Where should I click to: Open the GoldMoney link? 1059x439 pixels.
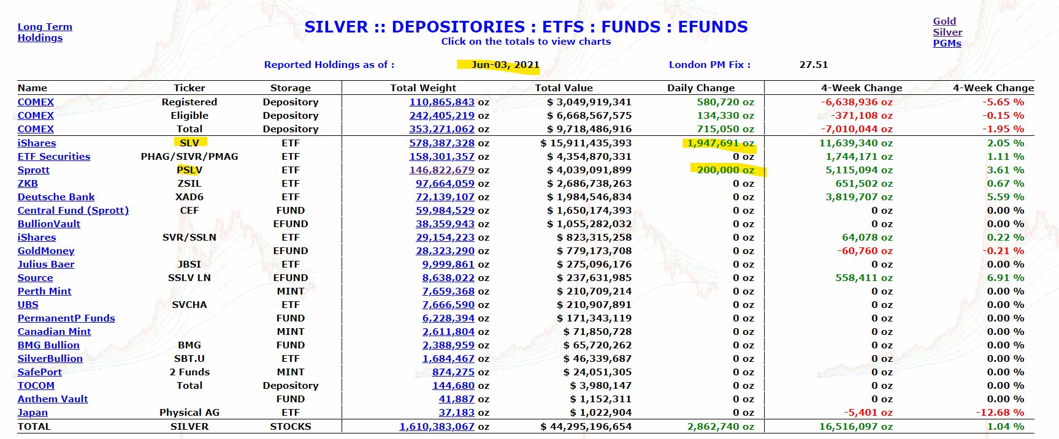tap(46, 250)
